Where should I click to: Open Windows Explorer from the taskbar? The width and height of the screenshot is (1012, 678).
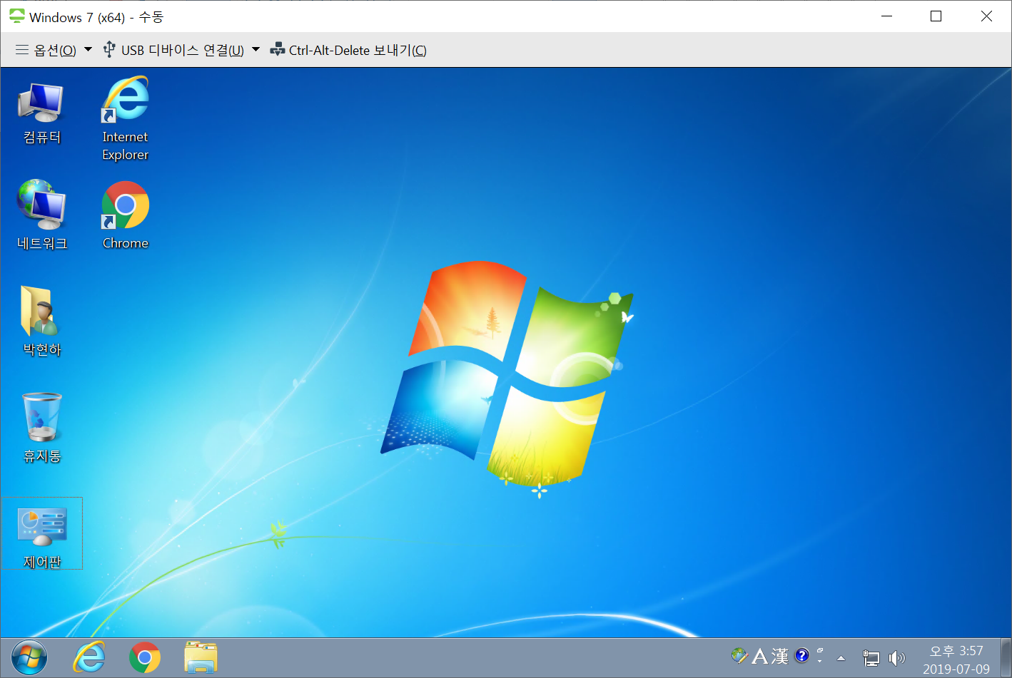(x=201, y=657)
